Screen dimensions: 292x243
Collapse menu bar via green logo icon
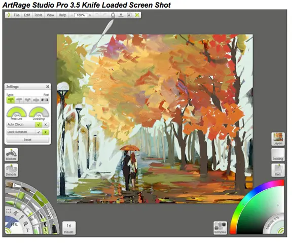(8, 15)
